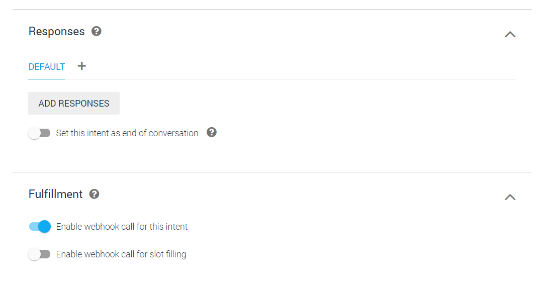Click the 'Enable webhook call for slot filling' label
Image resolution: width=538 pixels, height=285 pixels.
point(121,254)
